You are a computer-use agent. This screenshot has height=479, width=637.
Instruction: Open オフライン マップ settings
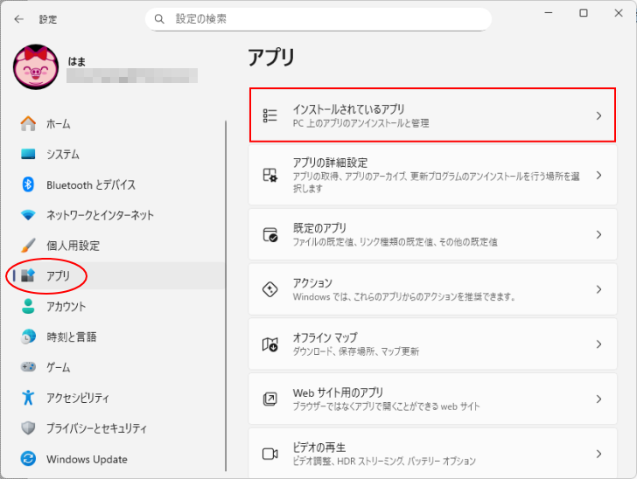click(432, 344)
